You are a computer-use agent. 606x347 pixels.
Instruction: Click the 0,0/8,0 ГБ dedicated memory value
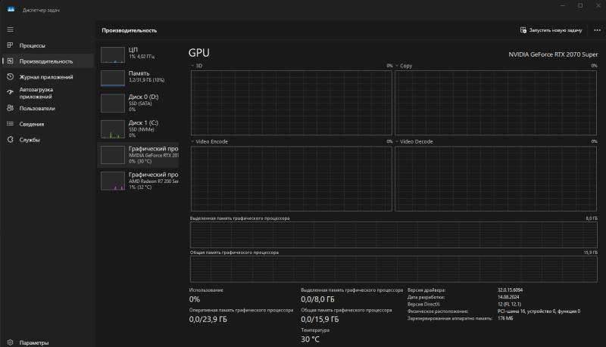(x=317, y=299)
